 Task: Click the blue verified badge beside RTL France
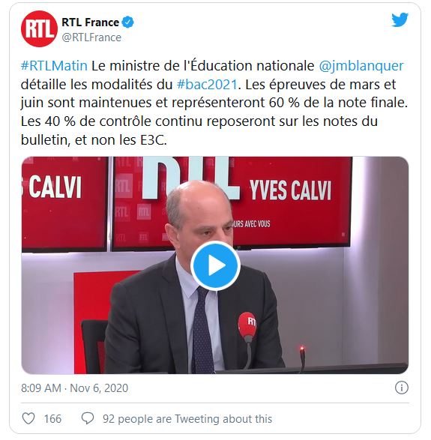[x=128, y=22]
